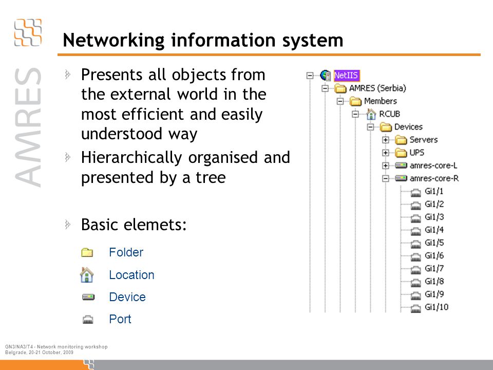Collapse the NetIIS root node
493x370 pixels.
tap(310, 76)
